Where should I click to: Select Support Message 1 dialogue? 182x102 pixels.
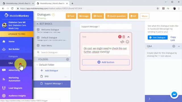[x=52, y=84]
